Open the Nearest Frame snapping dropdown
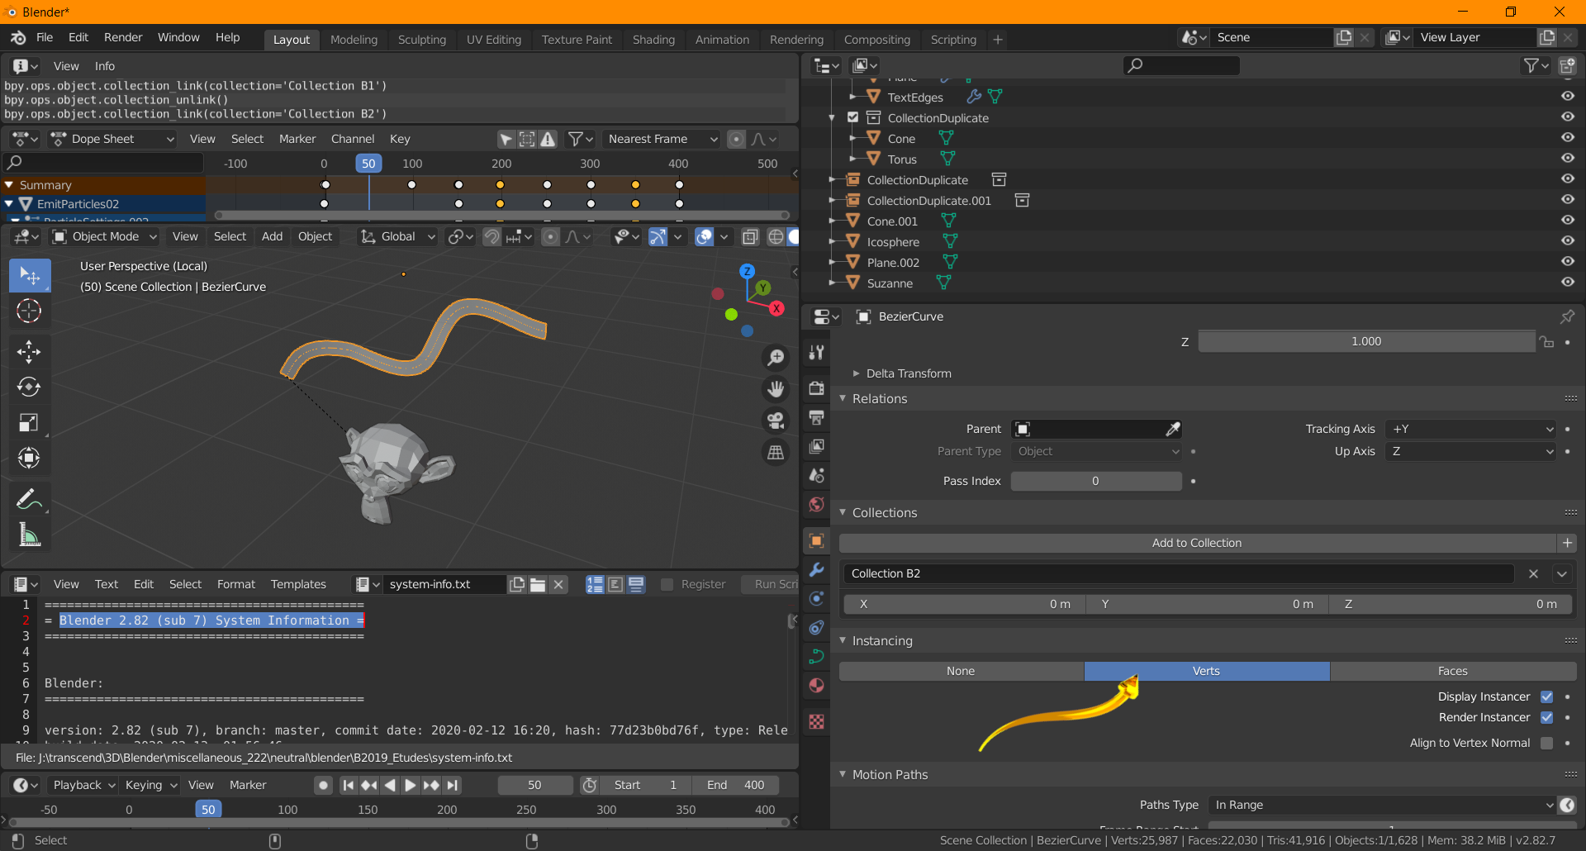Image resolution: width=1586 pixels, height=851 pixels. (x=661, y=139)
